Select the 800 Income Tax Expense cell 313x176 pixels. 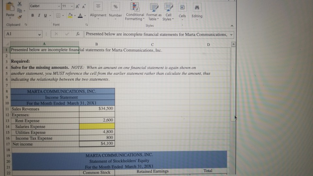click(x=97, y=138)
